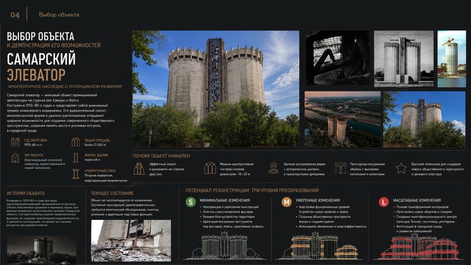Click the red wireframe Масштабные изменения drawing
The height and width of the screenshot is (265, 471).
[419, 246]
